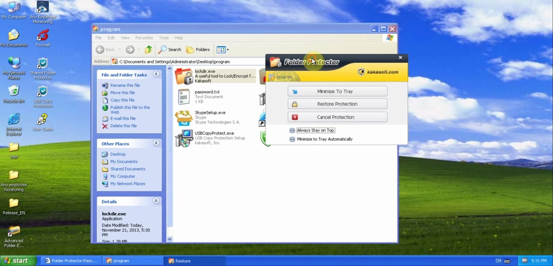This screenshot has width=553, height=266.
Task: Open Forward button history dropdown arrow
Action: (139, 50)
